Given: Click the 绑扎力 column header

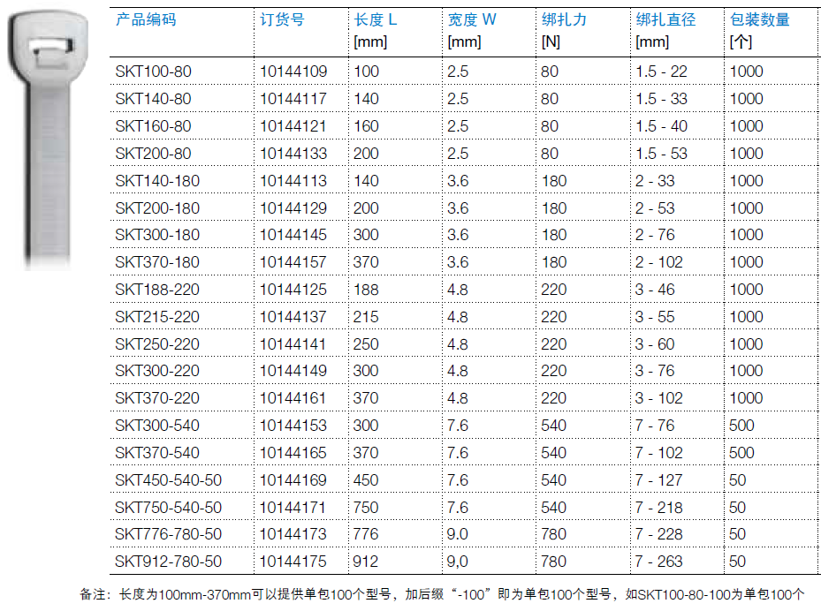Looking at the screenshot, I should click(563, 19).
